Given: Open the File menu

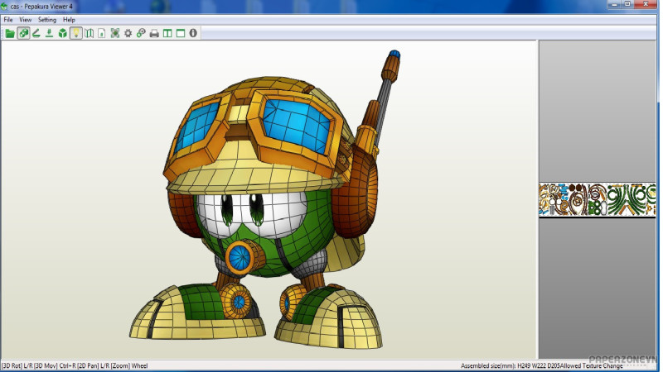Looking at the screenshot, I should [x=8, y=20].
